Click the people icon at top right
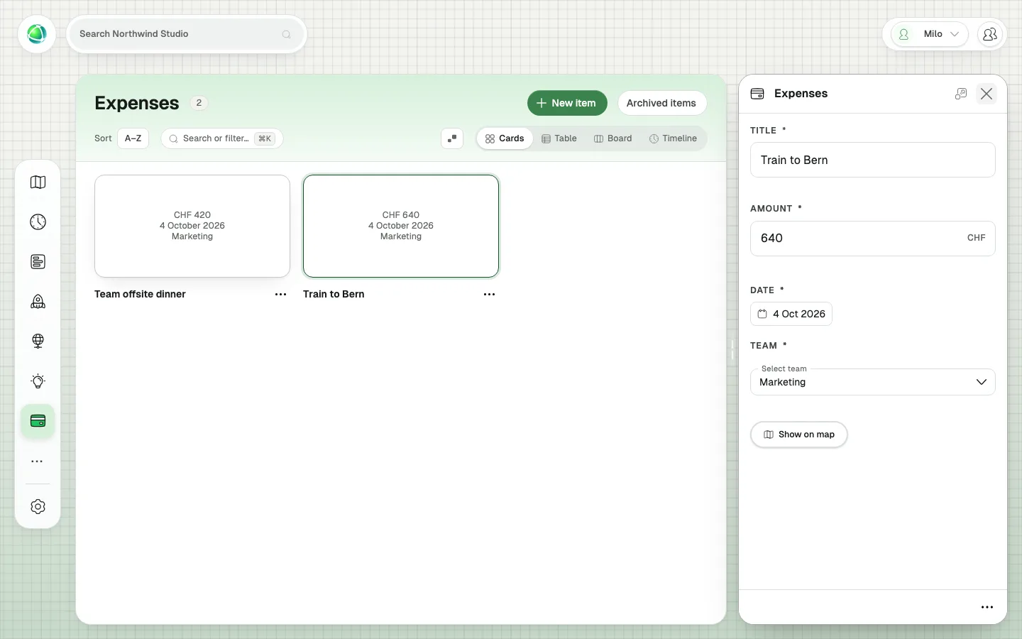This screenshot has height=639, width=1022. coord(990,34)
